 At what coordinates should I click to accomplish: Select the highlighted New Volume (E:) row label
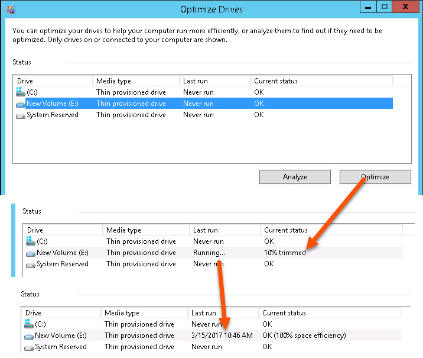[53, 104]
